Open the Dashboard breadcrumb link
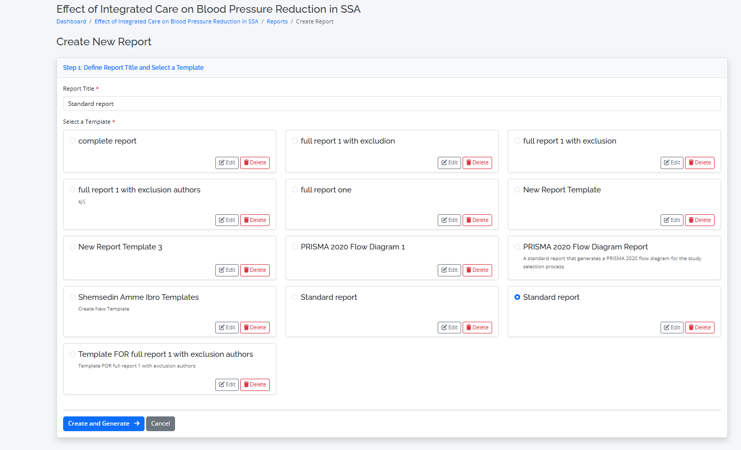 click(71, 21)
